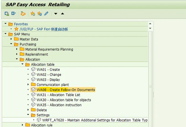Image resolution: width=186 pixels, height=127 pixels.
Task: Click the tree scrollbar up arrow
Action: point(150,24)
